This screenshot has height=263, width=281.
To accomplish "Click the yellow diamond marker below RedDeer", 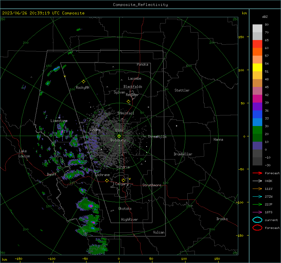I will pyautogui.click(x=128, y=102).
